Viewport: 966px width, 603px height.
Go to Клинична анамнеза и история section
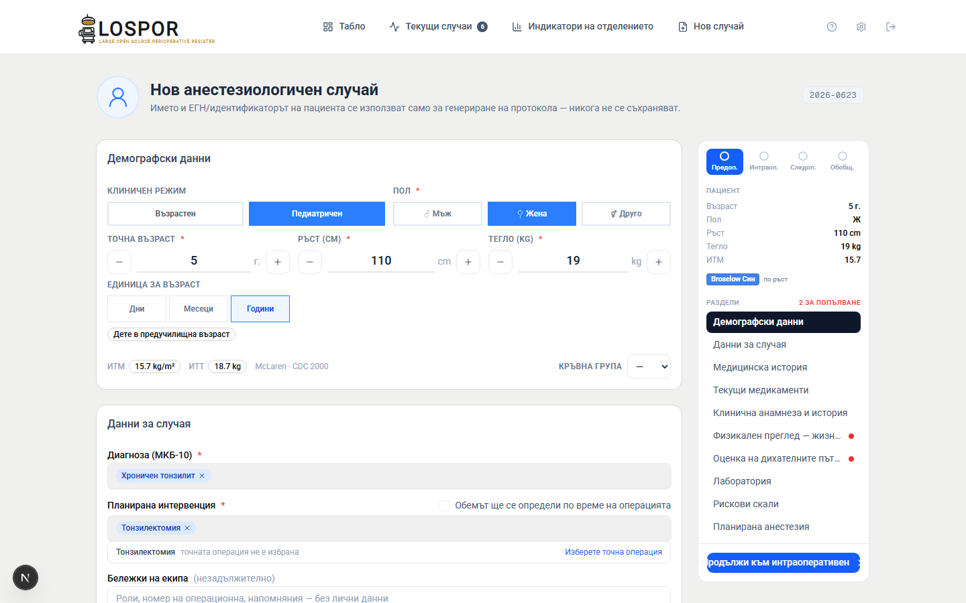pos(784,413)
